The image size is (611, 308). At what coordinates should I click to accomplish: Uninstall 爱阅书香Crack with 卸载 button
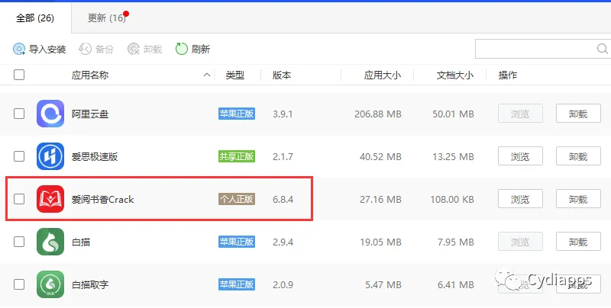(578, 199)
